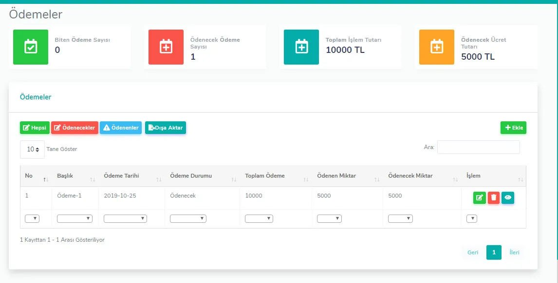Click the red calendar icon for Ödenecek Ödeme Sayısı
The width and height of the screenshot is (558, 283).
(166, 47)
